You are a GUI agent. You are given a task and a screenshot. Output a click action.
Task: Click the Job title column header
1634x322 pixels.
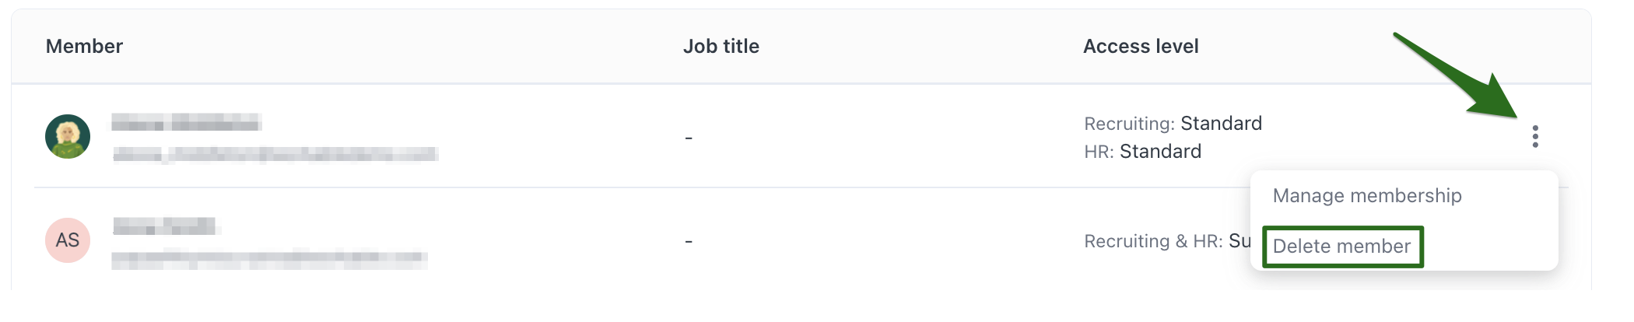click(x=721, y=47)
